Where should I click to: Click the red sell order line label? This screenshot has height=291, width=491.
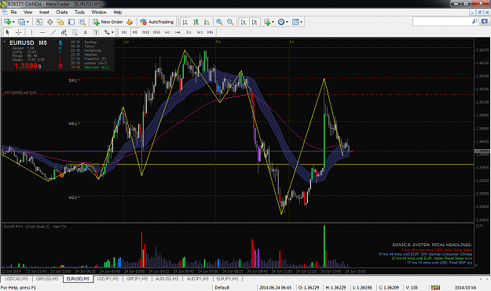tap(20, 93)
